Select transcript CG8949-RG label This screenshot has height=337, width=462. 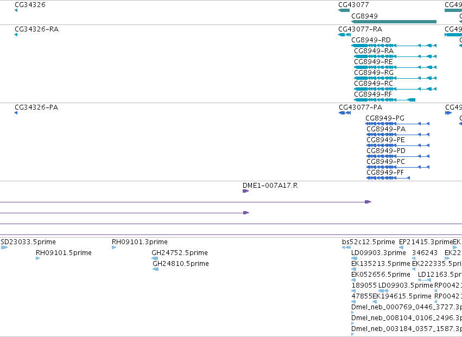(x=374, y=73)
